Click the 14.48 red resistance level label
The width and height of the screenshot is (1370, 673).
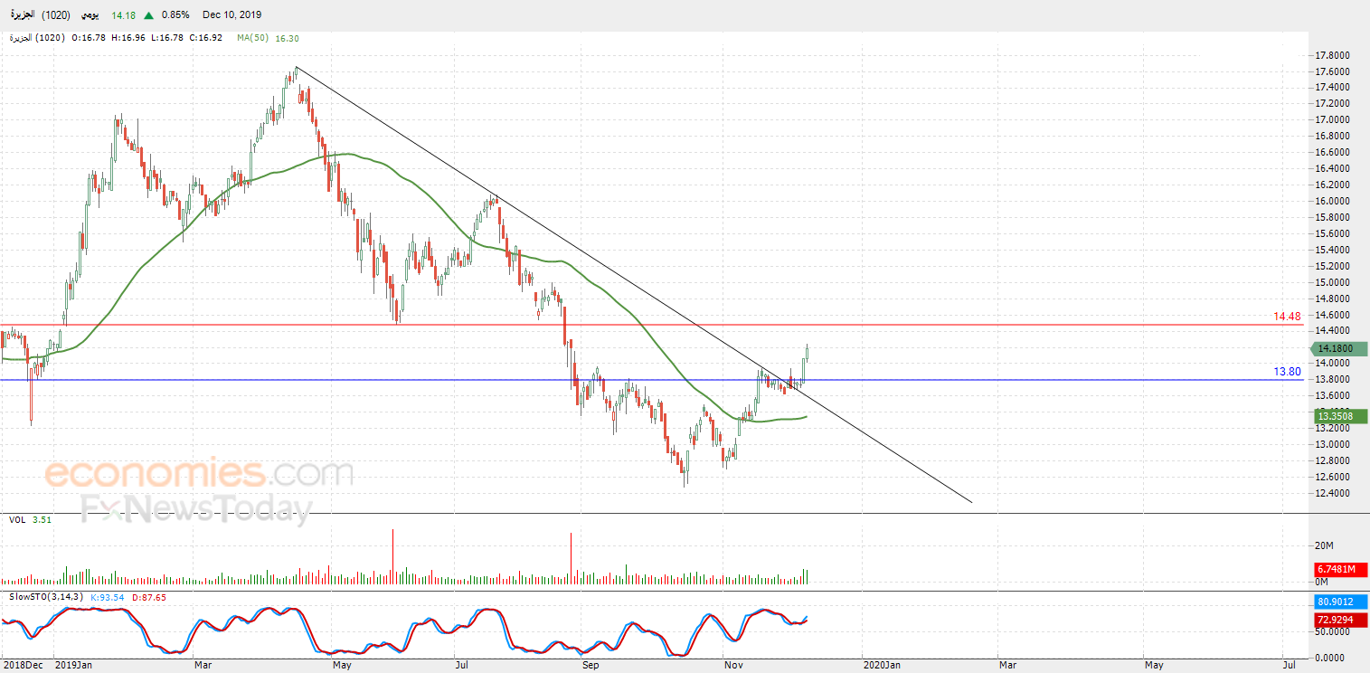point(1287,317)
